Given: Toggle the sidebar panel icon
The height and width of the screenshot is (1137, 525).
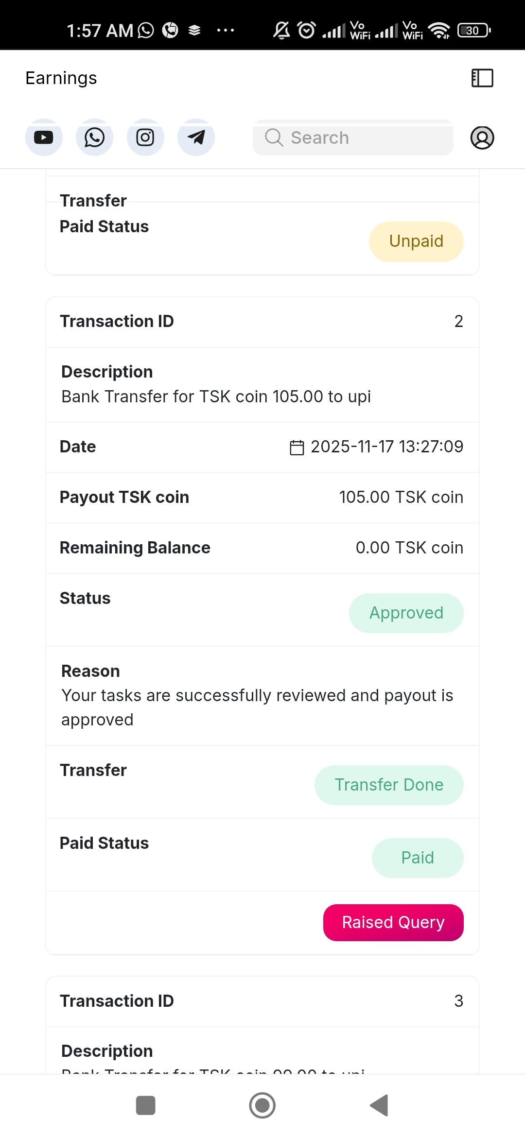Looking at the screenshot, I should tap(482, 78).
